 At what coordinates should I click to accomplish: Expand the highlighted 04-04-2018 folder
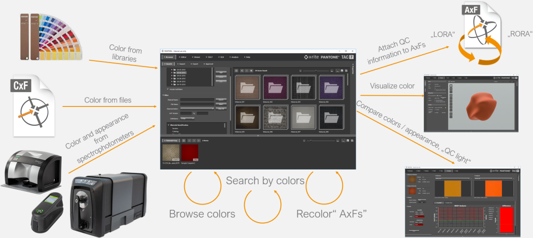click(x=173, y=72)
